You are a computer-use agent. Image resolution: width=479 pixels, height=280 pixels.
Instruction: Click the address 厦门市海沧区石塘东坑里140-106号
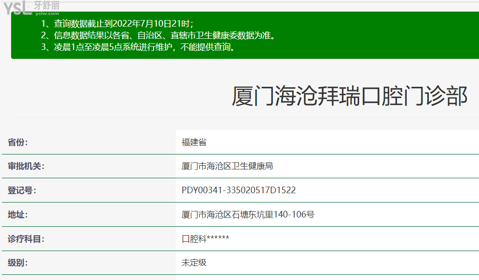click(248, 215)
